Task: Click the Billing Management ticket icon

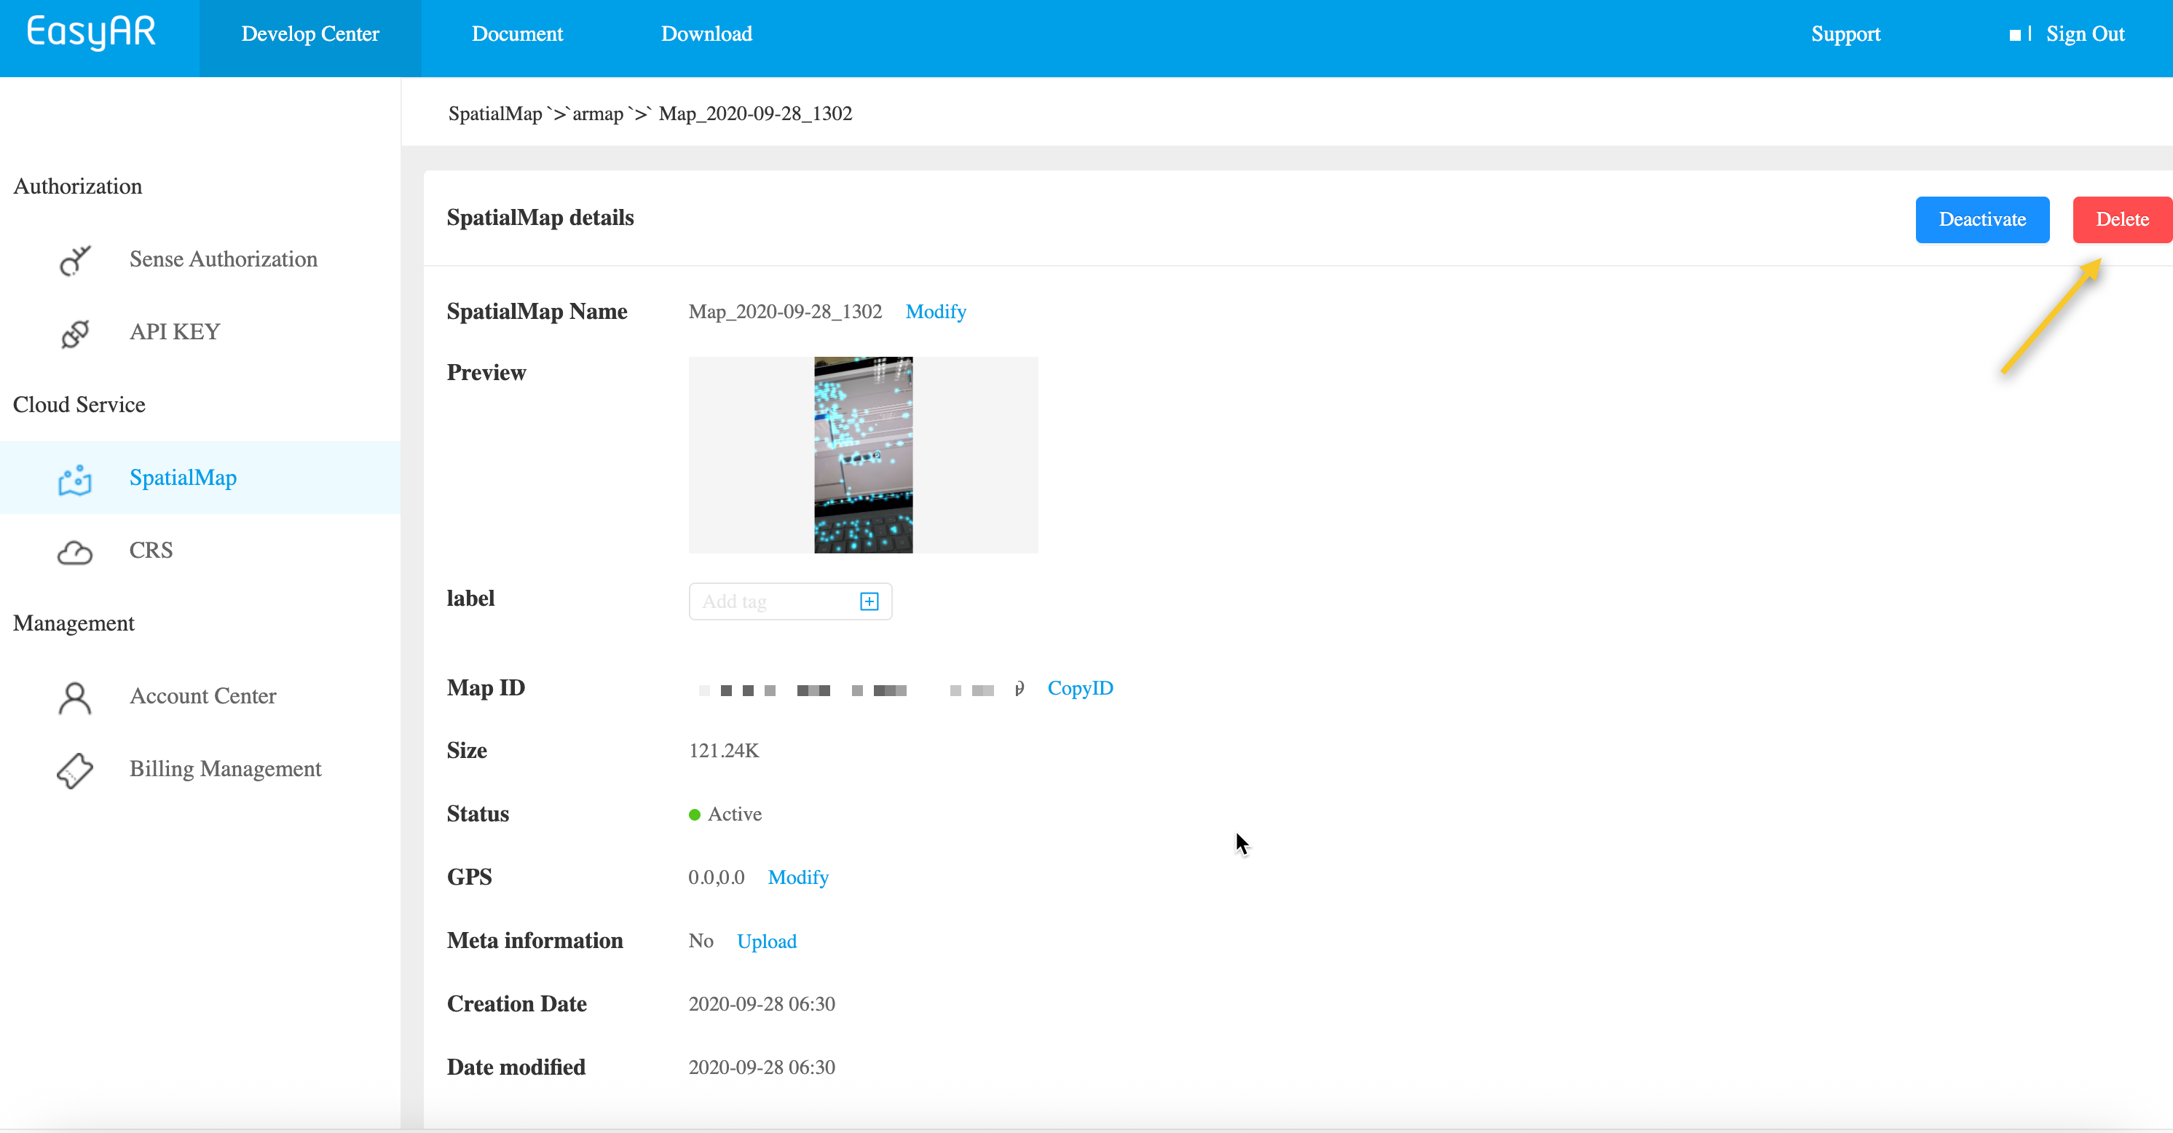Action: (74, 770)
